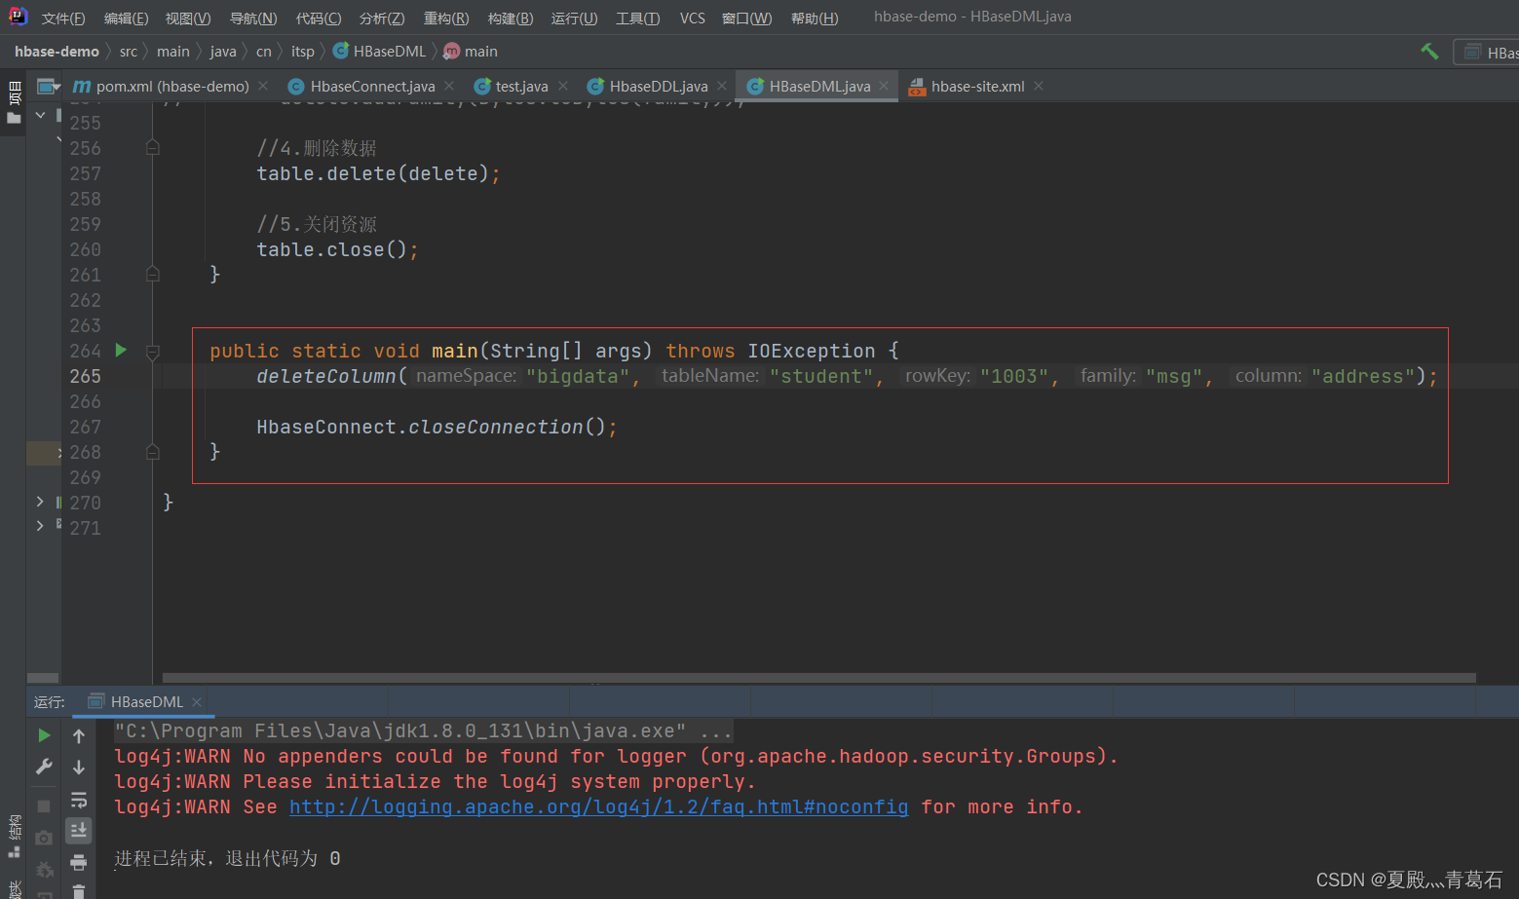
Task: Toggle scroll to end of console output
Action: [x=79, y=831]
